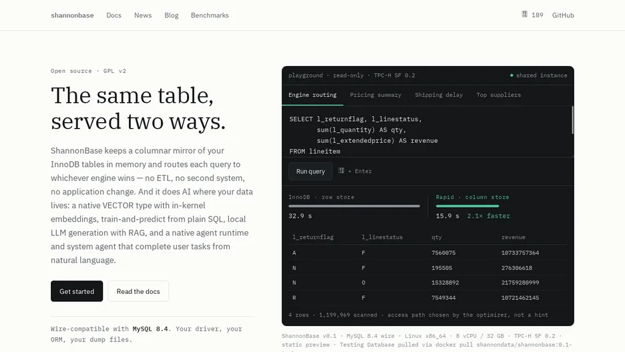This screenshot has height=352, width=625.
Task: Click the 32.9 s InnoDB timing value
Action: click(x=300, y=216)
